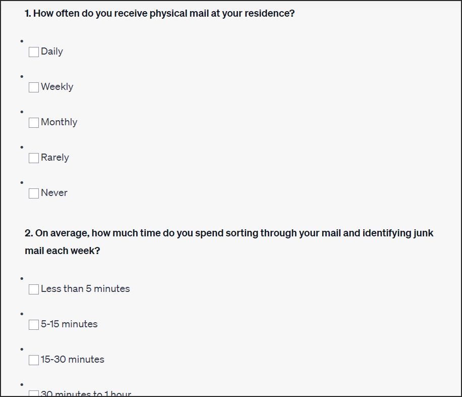This screenshot has height=397, width=462.
Task: Click the Rarely option label text
Action: (55, 157)
